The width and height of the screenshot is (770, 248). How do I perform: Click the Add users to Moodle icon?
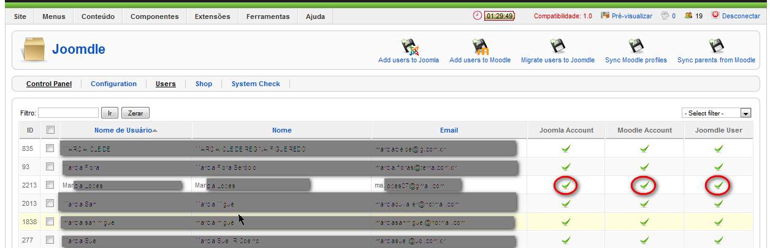coord(479,47)
